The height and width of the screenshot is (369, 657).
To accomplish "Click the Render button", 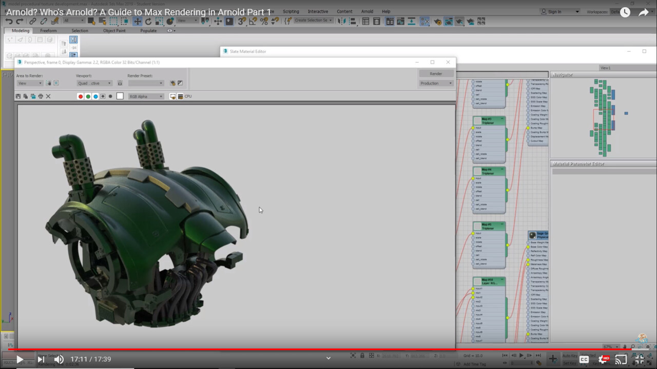I will tap(436, 74).
